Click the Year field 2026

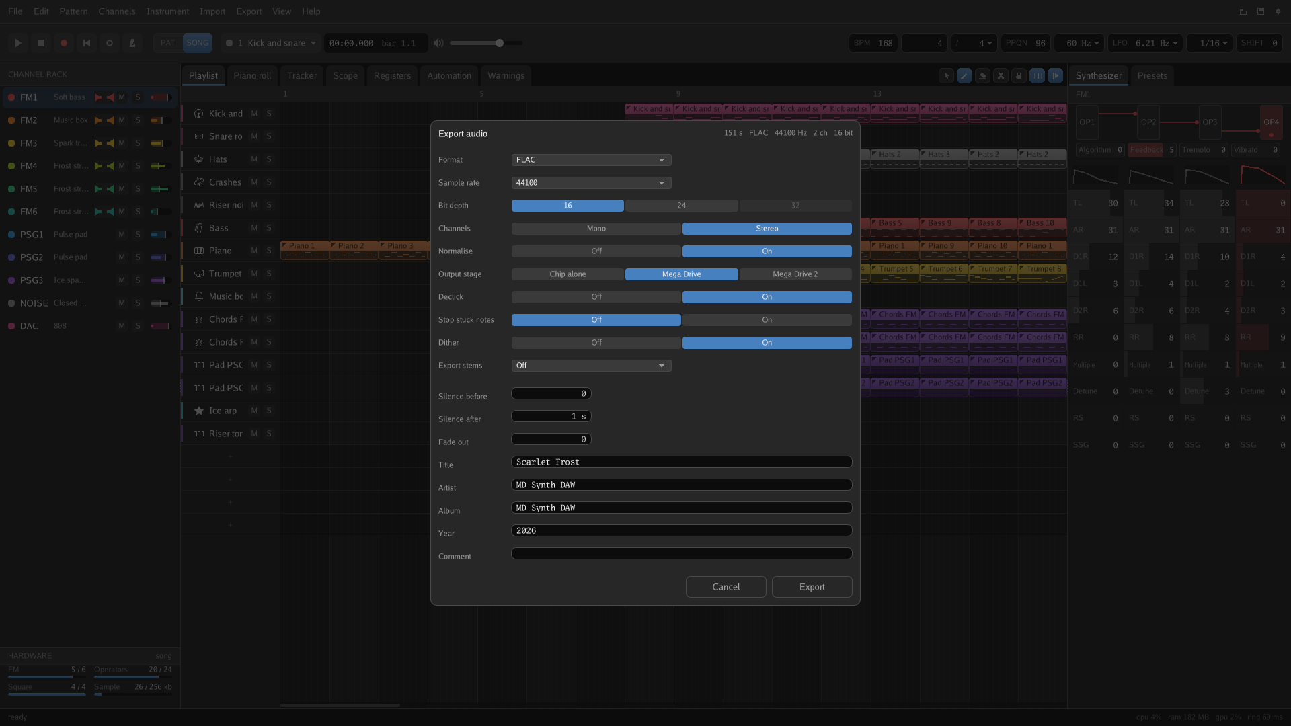[682, 531]
